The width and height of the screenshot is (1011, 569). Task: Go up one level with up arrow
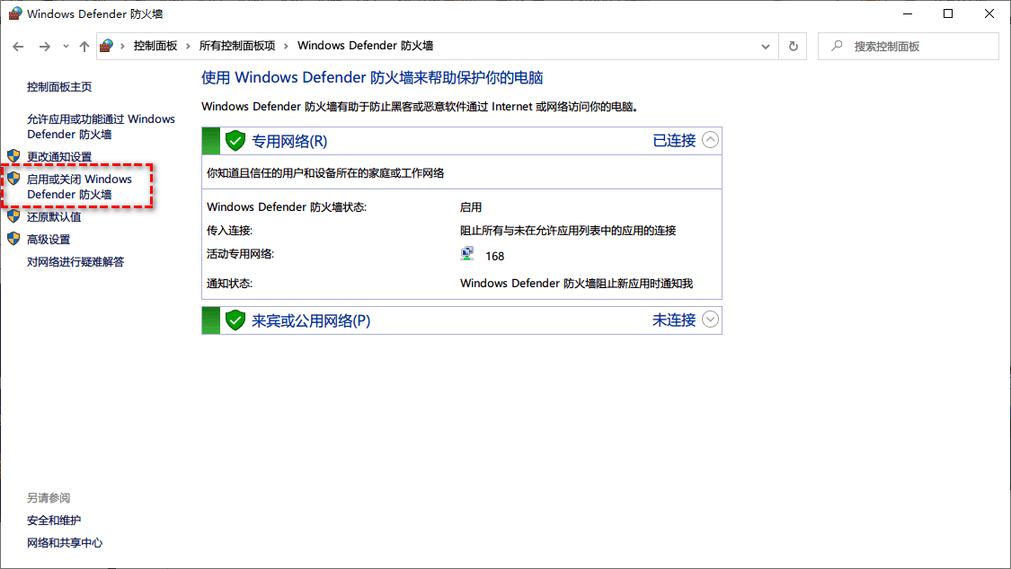pos(84,47)
